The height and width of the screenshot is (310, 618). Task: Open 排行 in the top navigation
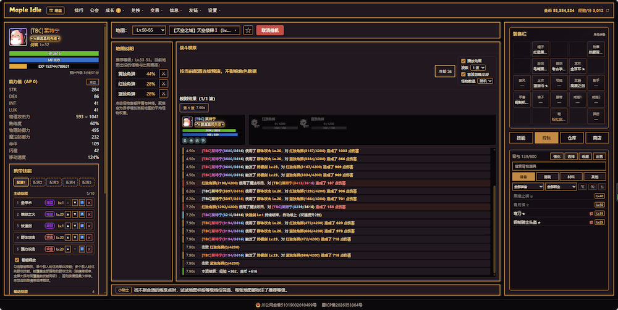tap(79, 10)
